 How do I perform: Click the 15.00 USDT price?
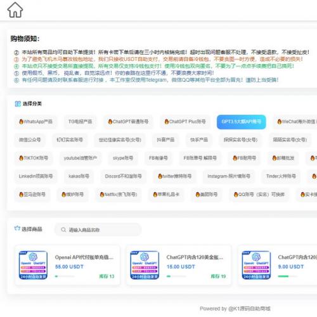coord(181,267)
